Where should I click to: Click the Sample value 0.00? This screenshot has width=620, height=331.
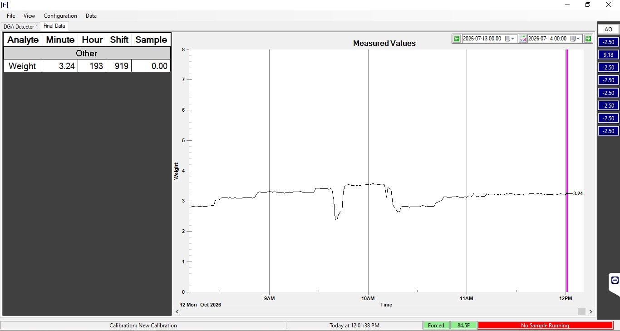[x=151, y=66]
